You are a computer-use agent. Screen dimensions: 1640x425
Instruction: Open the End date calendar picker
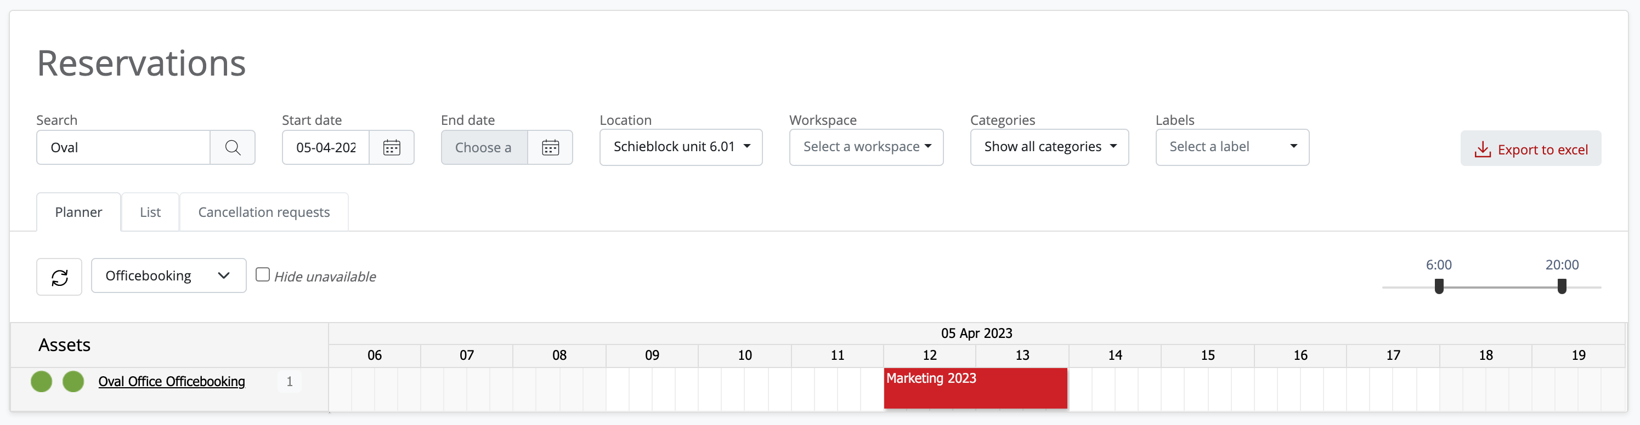(550, 147)
